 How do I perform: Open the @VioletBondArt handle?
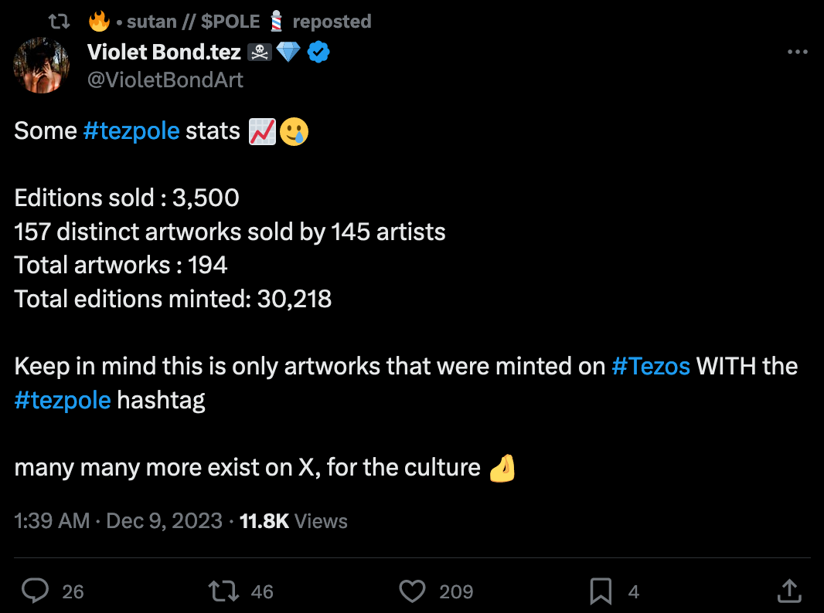[165, 80]
